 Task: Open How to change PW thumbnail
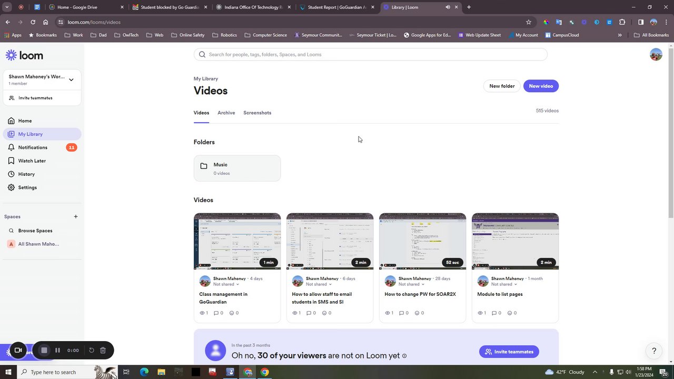click(422, 241)
